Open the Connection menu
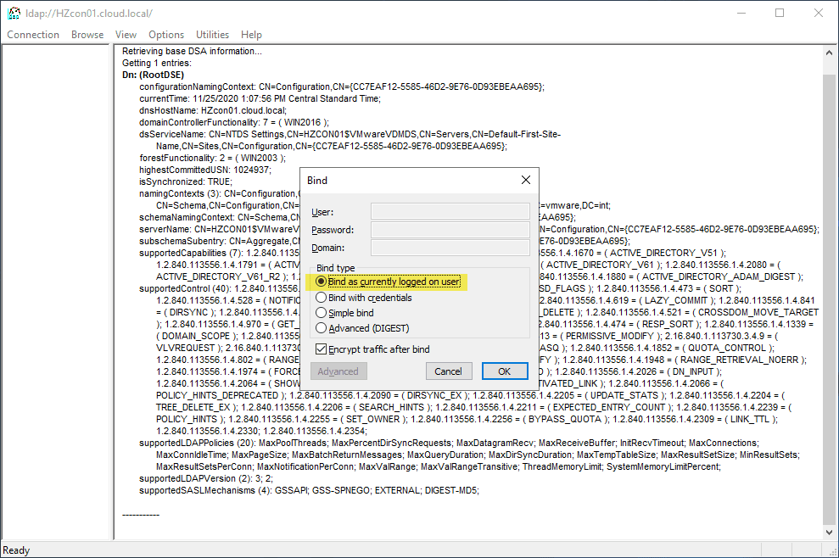Viewport: 839px width, 558px height. click(x=33, y=34)
